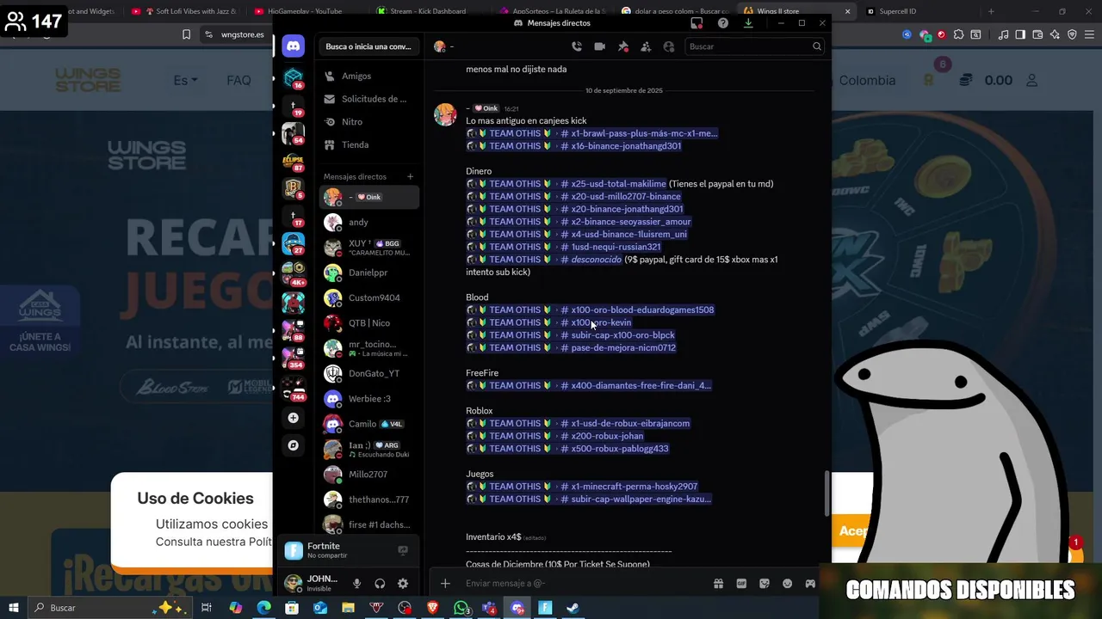
Task: Open the Tienda shop page
Action: pyautogui.click(x=368, y=144)
